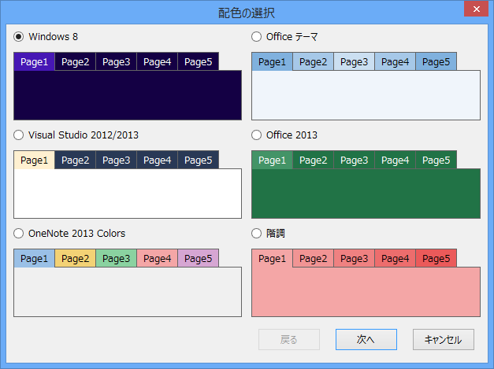The height and width of the screenshot is (369, 494).
Task: Click the green Office 2013 preview panel
Action: coord(366,194)
